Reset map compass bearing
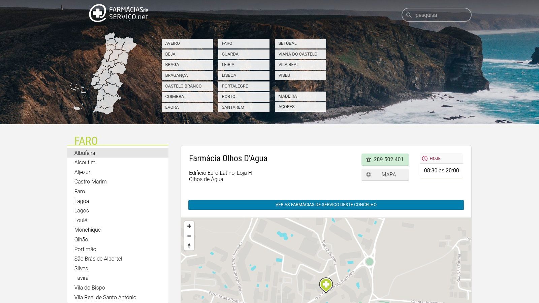539x303 pixels. (x=189, y=246)
